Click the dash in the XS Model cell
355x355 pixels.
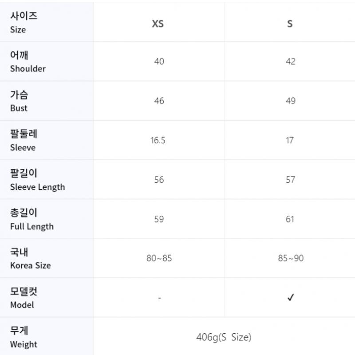159,298
